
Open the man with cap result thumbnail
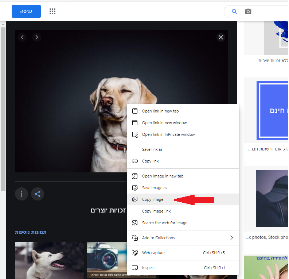272,199
